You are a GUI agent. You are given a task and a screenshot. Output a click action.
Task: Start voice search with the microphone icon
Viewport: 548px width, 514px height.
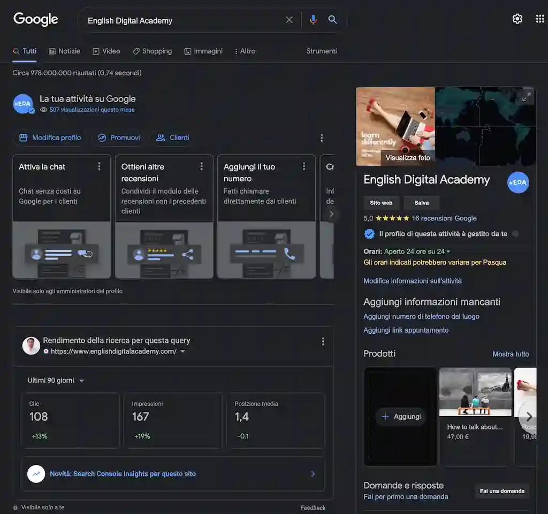coord(313,20)
